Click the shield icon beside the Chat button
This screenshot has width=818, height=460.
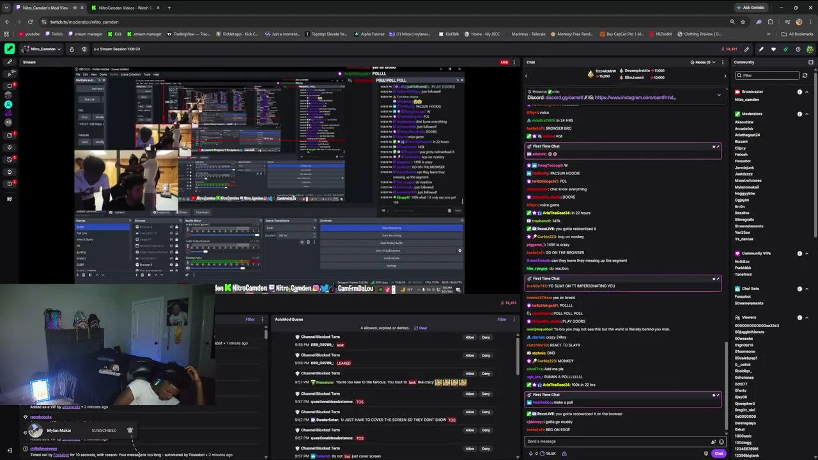[x=706, y=454]
